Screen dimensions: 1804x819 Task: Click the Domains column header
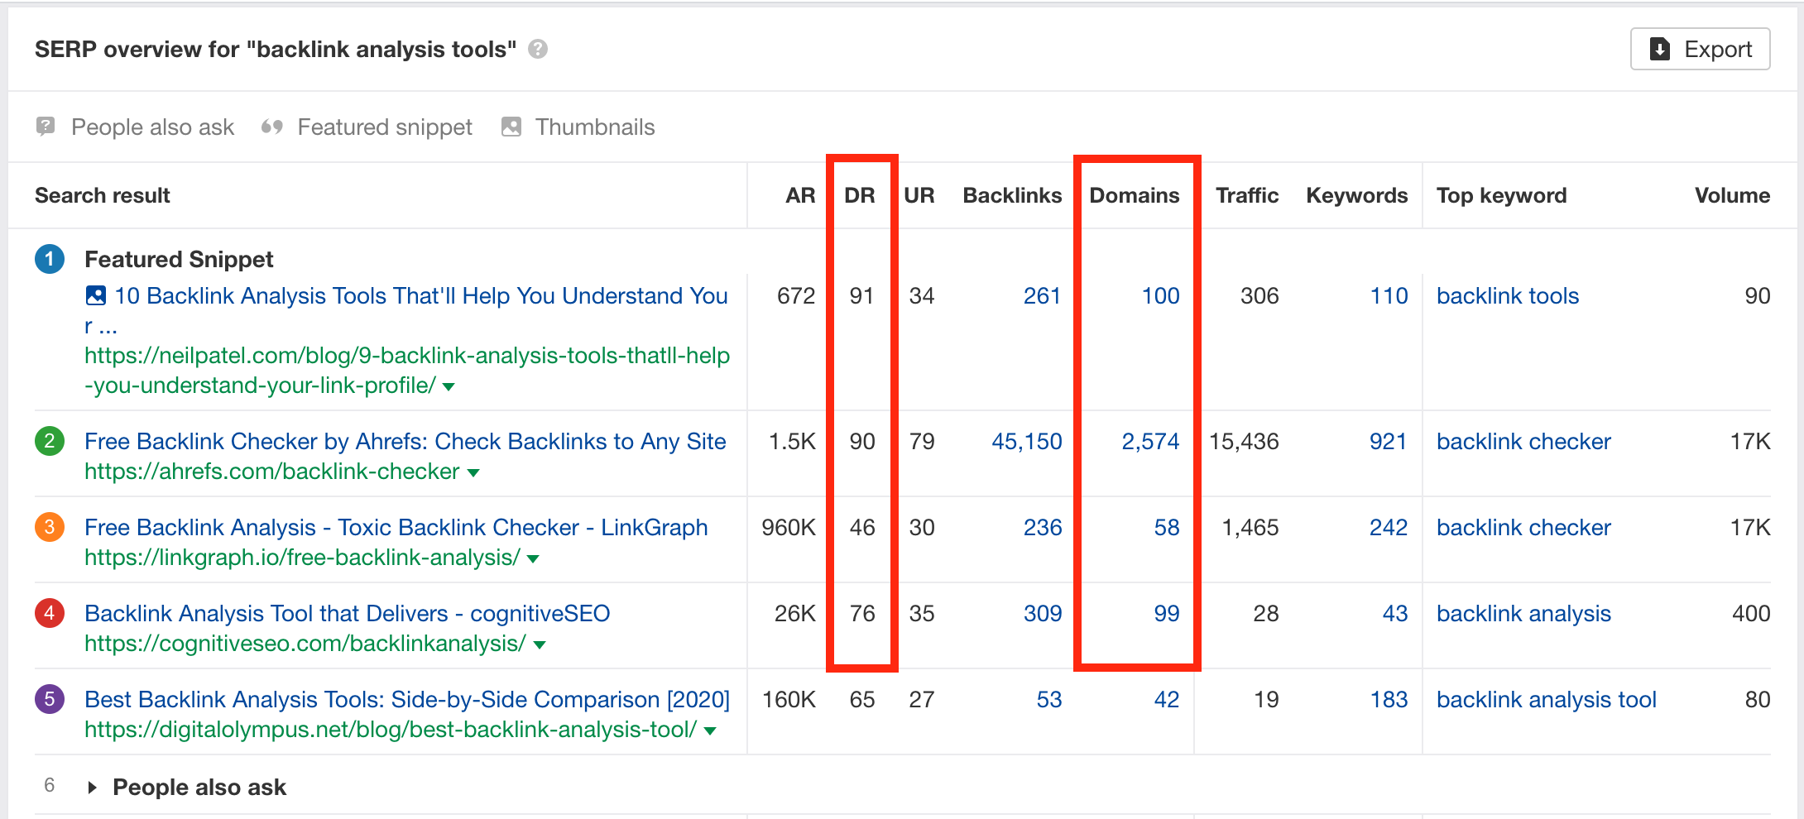tap(1134, 195)
